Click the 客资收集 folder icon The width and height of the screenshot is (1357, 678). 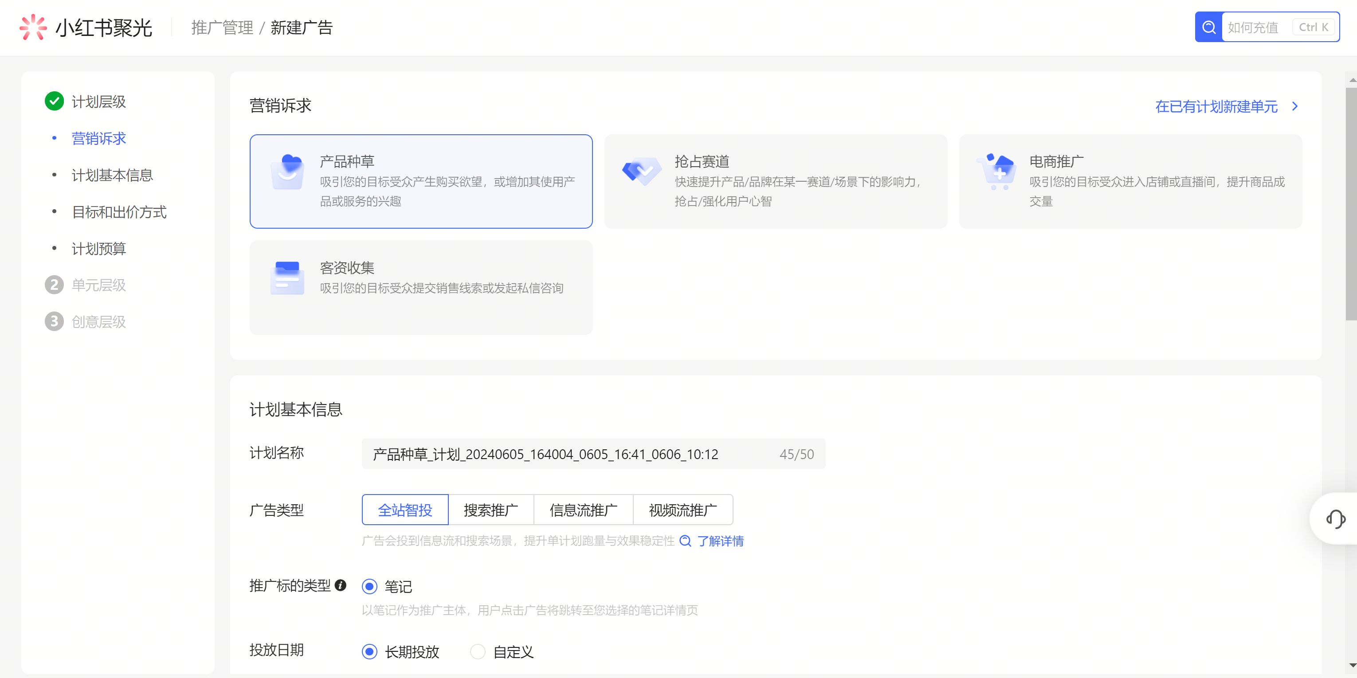coord(287,278)
